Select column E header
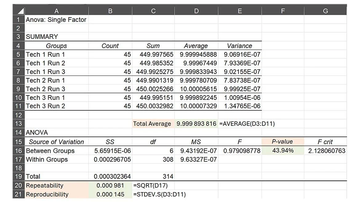The image size is (360, 202). [x=240, y=11]
